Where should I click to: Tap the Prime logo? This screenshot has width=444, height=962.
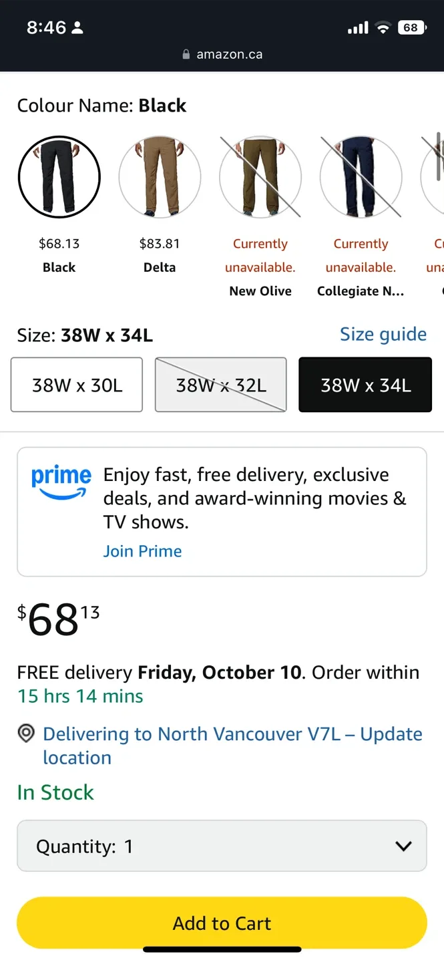coord(61,482)
